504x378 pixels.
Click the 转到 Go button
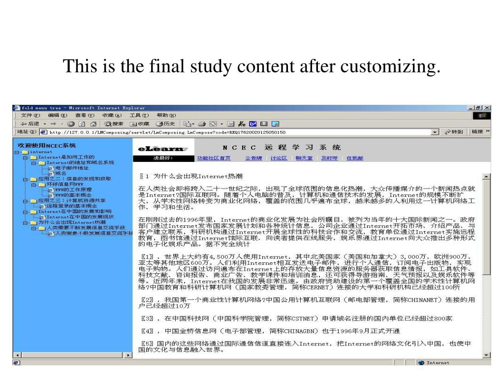(454, 132)
